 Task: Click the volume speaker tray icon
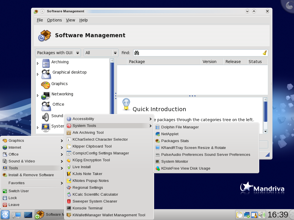tap(262, 215)
